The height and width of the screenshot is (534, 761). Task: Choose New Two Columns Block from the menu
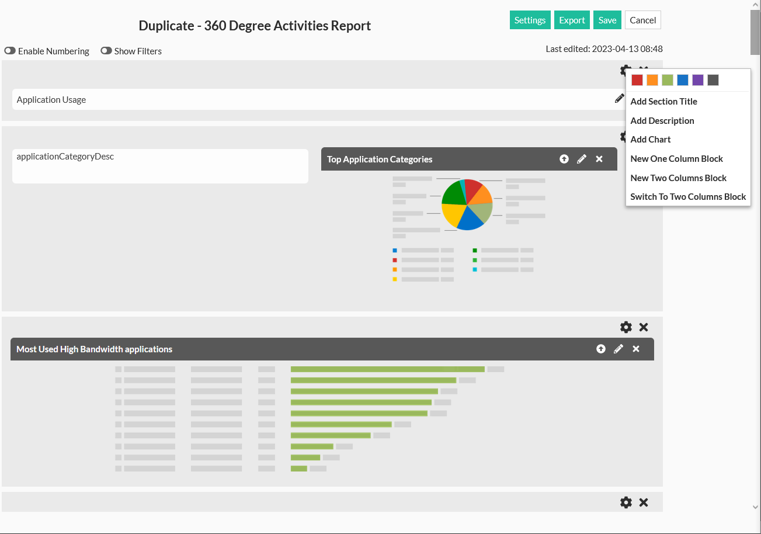pos(678,178)
